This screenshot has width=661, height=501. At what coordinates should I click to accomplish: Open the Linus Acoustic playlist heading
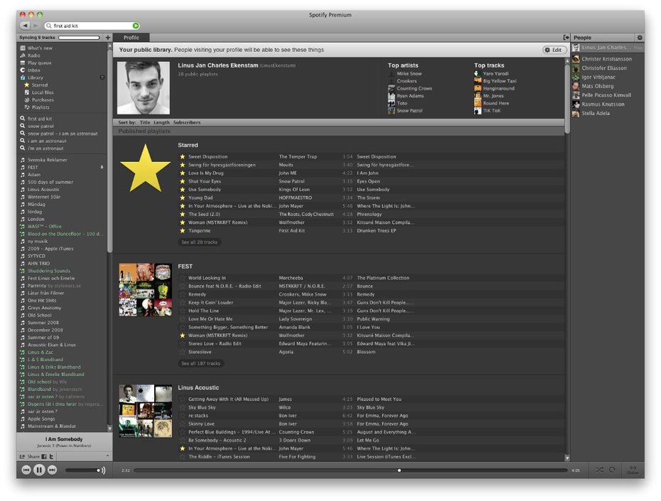(198, 388)
